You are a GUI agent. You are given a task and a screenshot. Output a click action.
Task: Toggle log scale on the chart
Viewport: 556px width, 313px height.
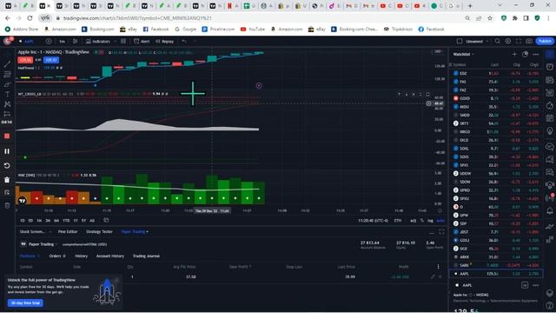tap(430, 221)
